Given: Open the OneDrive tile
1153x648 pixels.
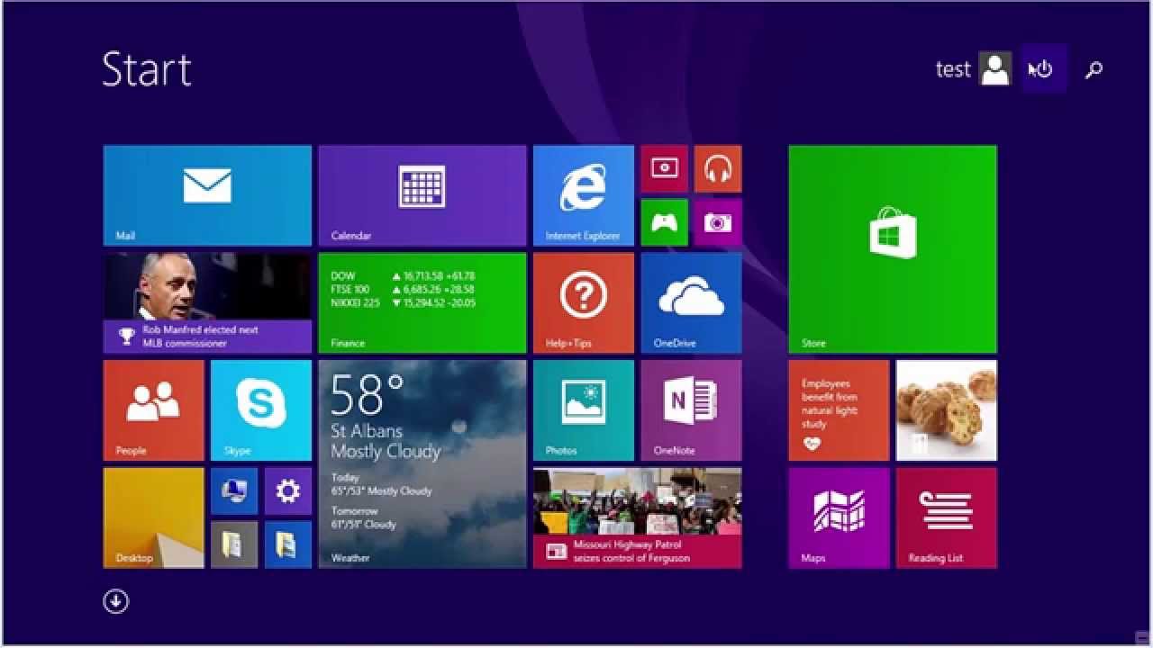Looking at the screenshot, I should [x=692, y=302].
